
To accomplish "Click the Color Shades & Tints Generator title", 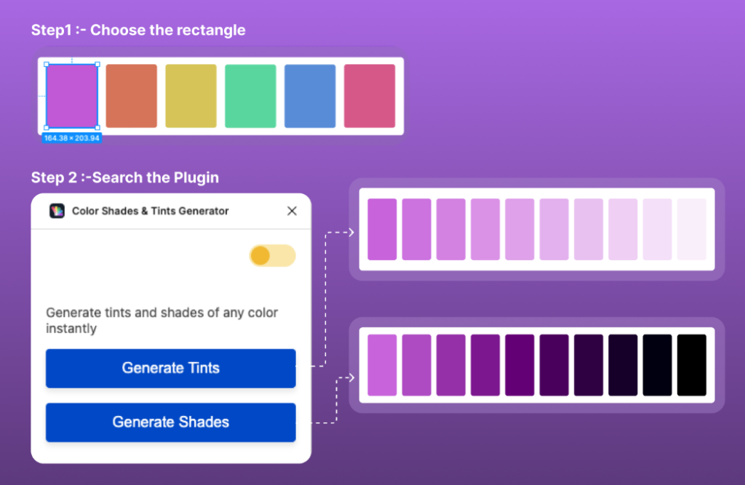I will click(150, 211).
